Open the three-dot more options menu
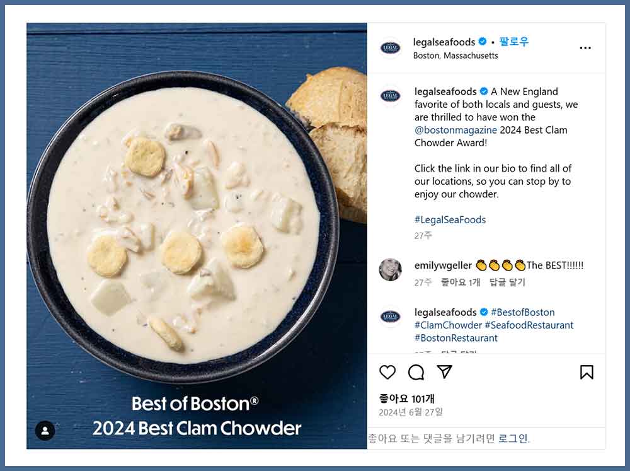The image size is (630, 471). [585, 48]
